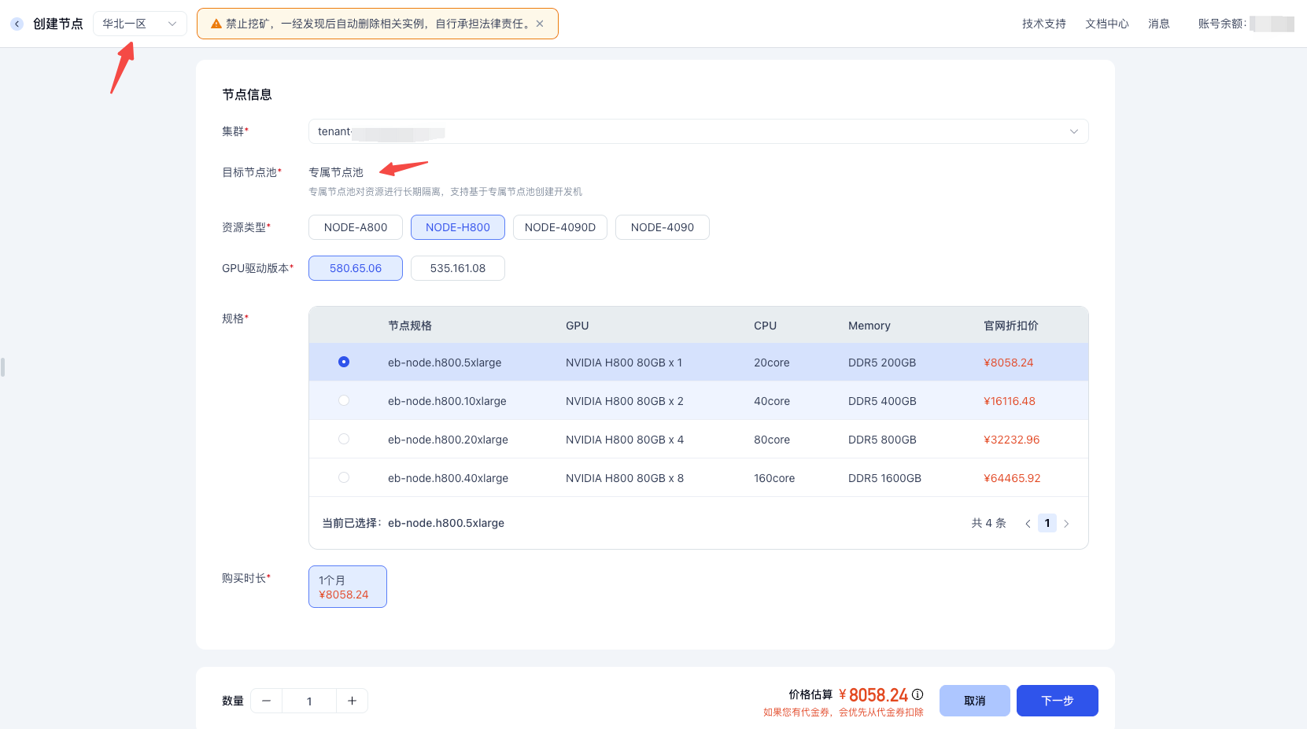Image resolution: width=1307 pixels, height=729 pixels.
Task: Click the 取消 button
Action: (974, 701)
